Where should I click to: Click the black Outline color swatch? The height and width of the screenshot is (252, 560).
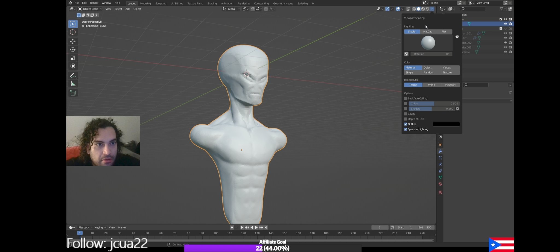pyautogui.click(x=446, y=124)
